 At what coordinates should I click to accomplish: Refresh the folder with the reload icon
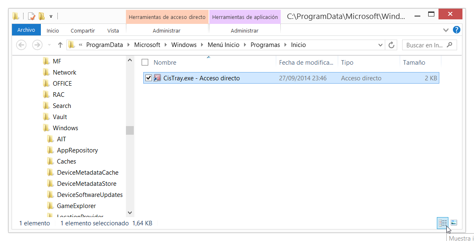391,45
